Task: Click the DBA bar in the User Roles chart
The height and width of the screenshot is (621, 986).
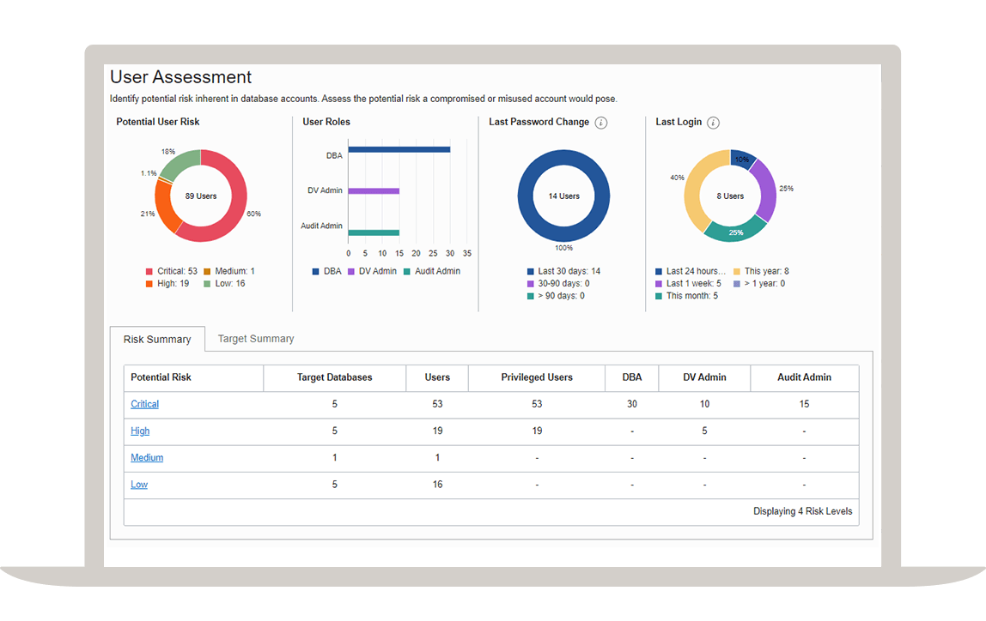Action: [x=399, y=149]
